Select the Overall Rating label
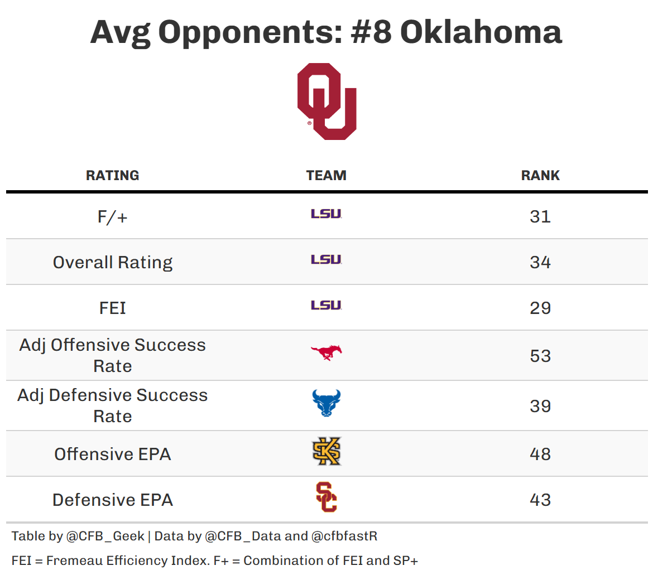Screen dimensions: 653x580 tap(113, 263)
